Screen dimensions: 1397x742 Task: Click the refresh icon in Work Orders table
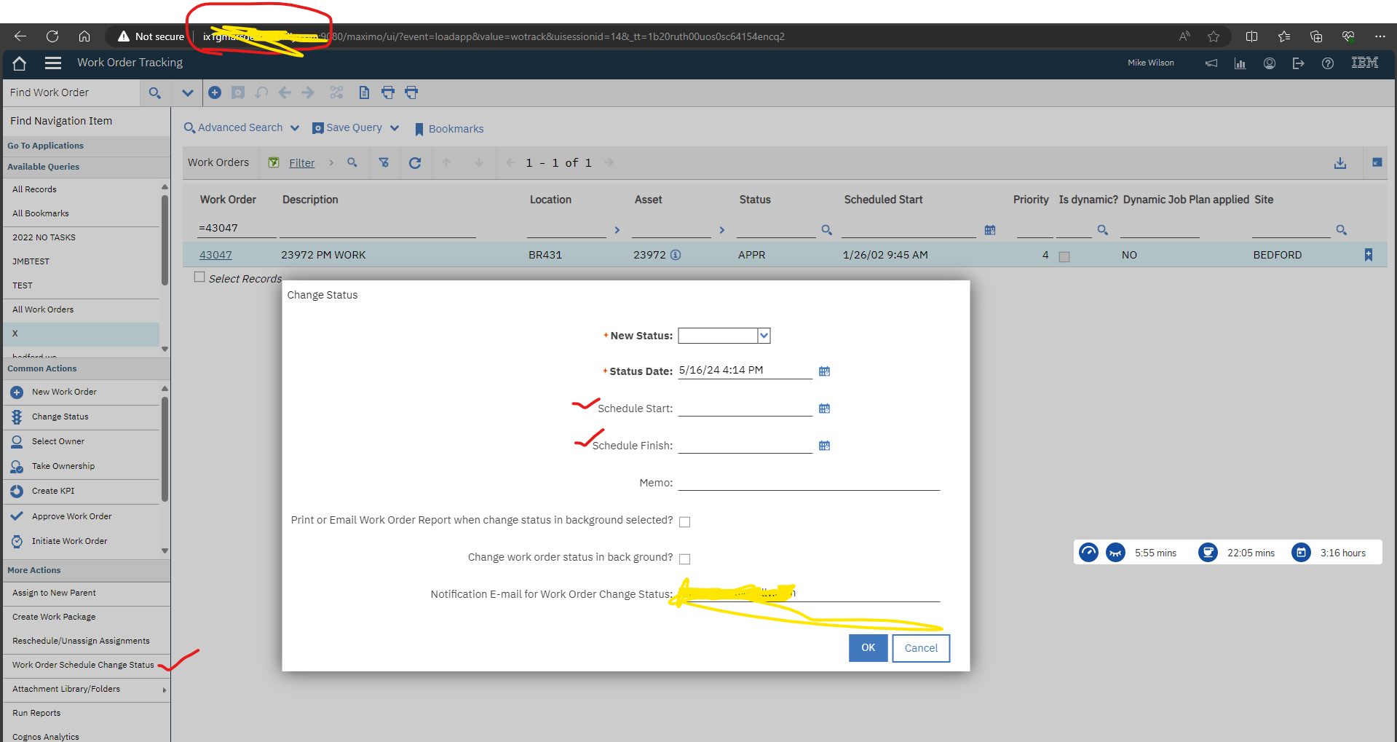pyautogui.click(x=415, y=163)
